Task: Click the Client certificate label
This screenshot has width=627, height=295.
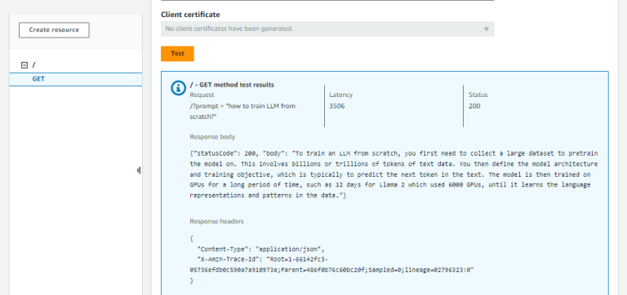Action: click(190, 15)
